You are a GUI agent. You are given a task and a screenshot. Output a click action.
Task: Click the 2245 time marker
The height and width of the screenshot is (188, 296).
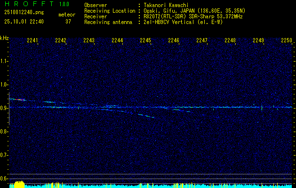pyautogui.click(x=145, y=40)
